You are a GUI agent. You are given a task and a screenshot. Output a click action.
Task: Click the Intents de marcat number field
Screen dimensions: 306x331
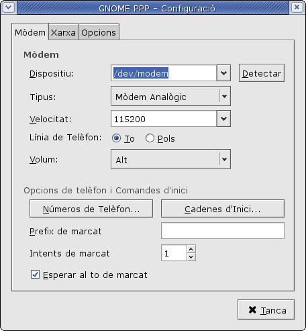tap(174, 253)
